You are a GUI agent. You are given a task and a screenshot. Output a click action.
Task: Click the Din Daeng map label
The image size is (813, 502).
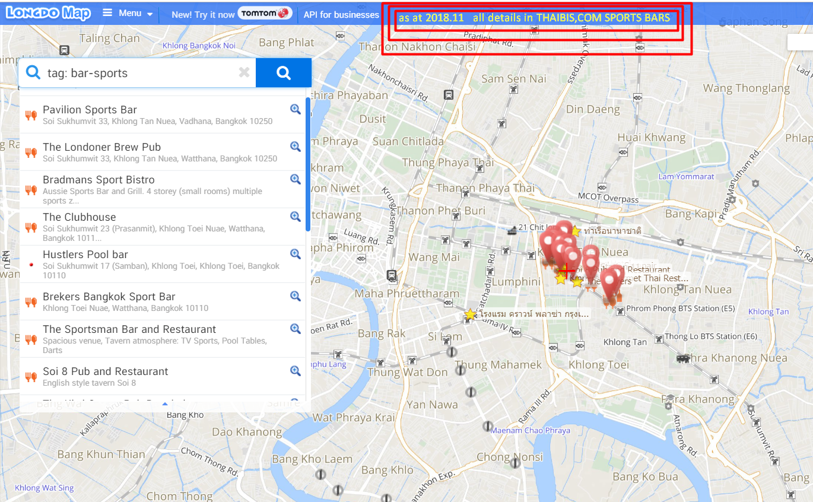coord(593,109)
